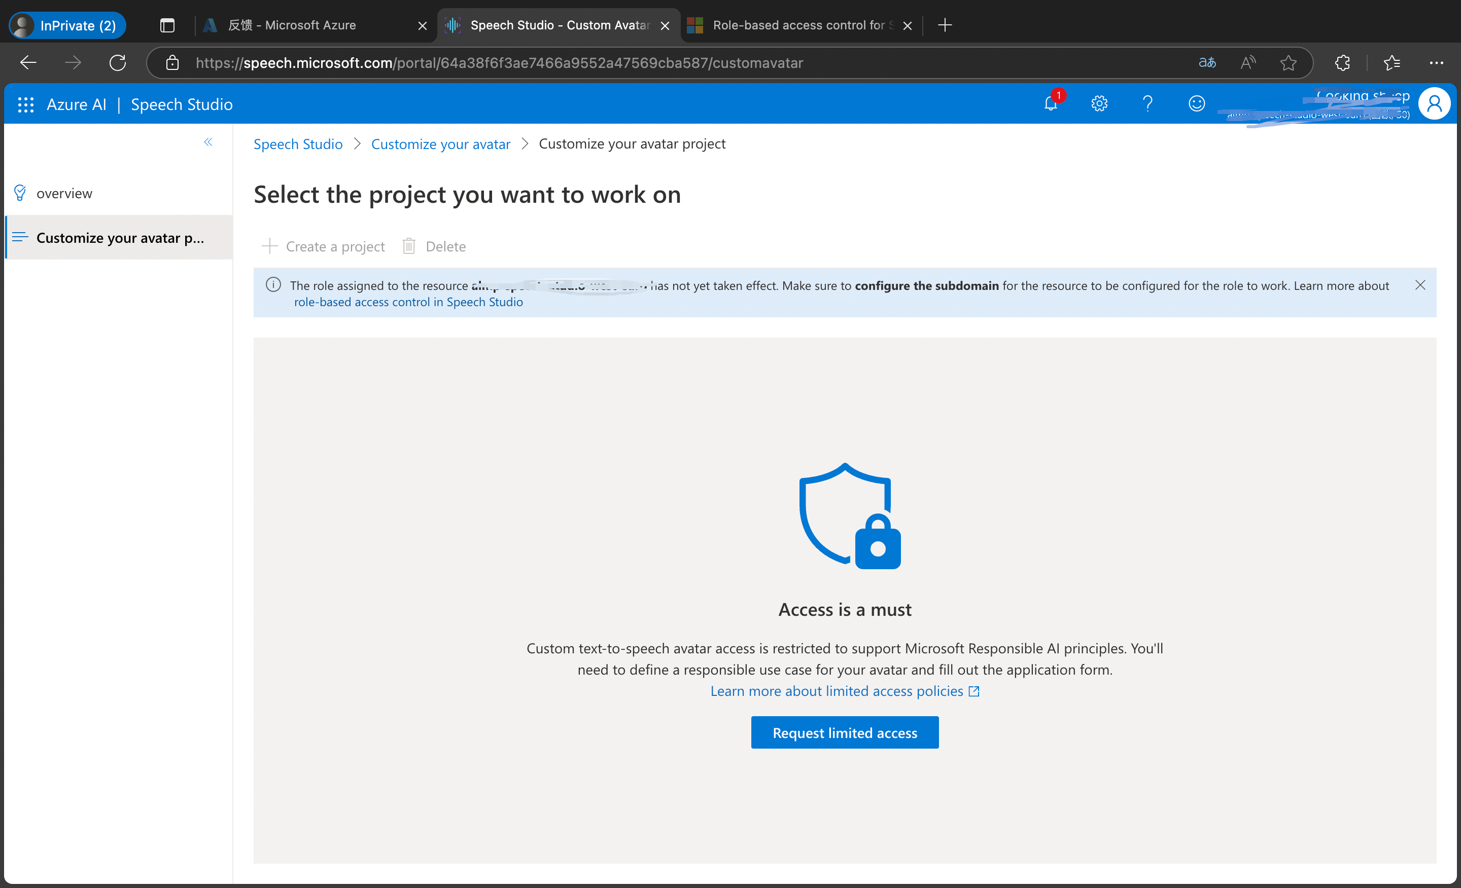Open the browser more options menu
The width and height of the screenshot is (1461, 888).
tap(1437, 62)
